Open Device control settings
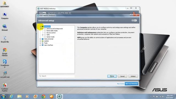This screenshot has height=99, width=176. pos(51,33)
